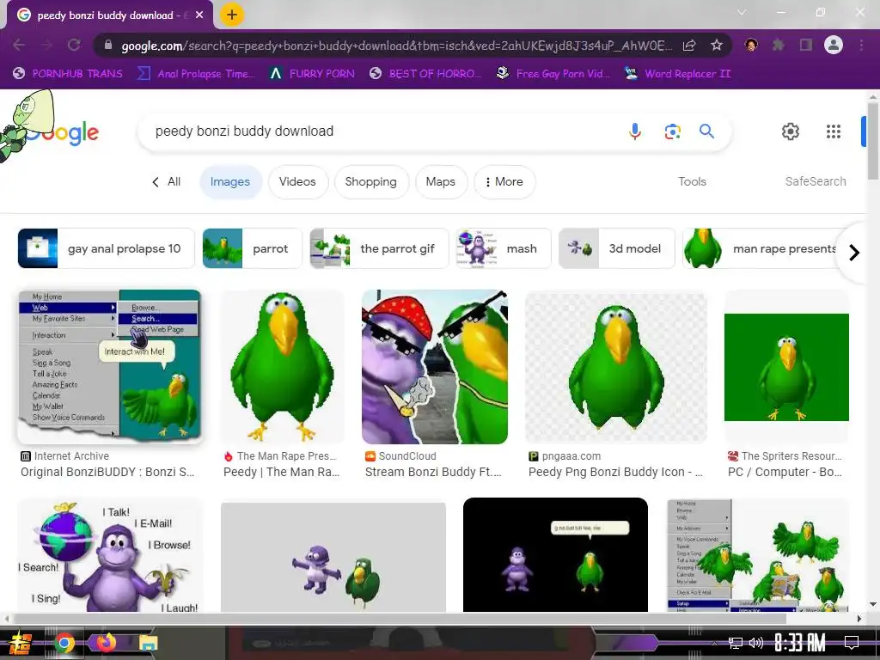This screenshot has width=880, height=660.
Task: Open File Explorer from the taskbar
Action: (148, 643)
